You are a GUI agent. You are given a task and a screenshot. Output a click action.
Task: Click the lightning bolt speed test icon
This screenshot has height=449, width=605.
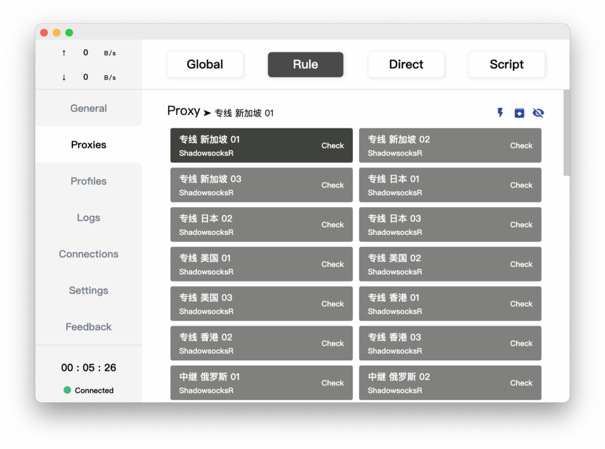click(500, 113)
